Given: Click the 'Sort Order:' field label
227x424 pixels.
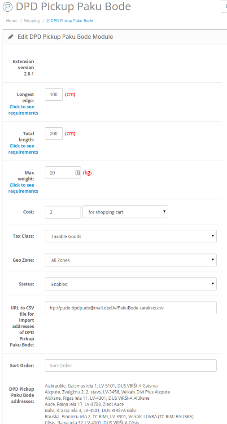Looking at the screenshot, I should (22, 366).
